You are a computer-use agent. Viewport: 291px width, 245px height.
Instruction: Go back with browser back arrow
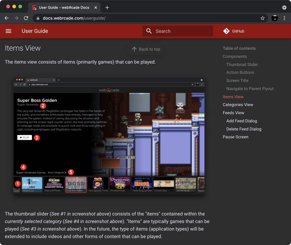tap(7, 18)
